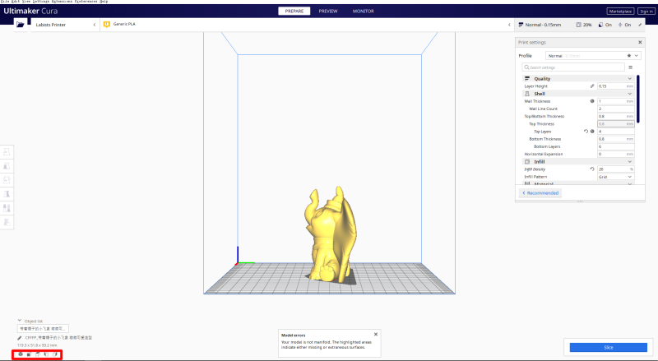Switch to right side view icon
Viewport: 658px width, 361px height.
tap(55, 354)
